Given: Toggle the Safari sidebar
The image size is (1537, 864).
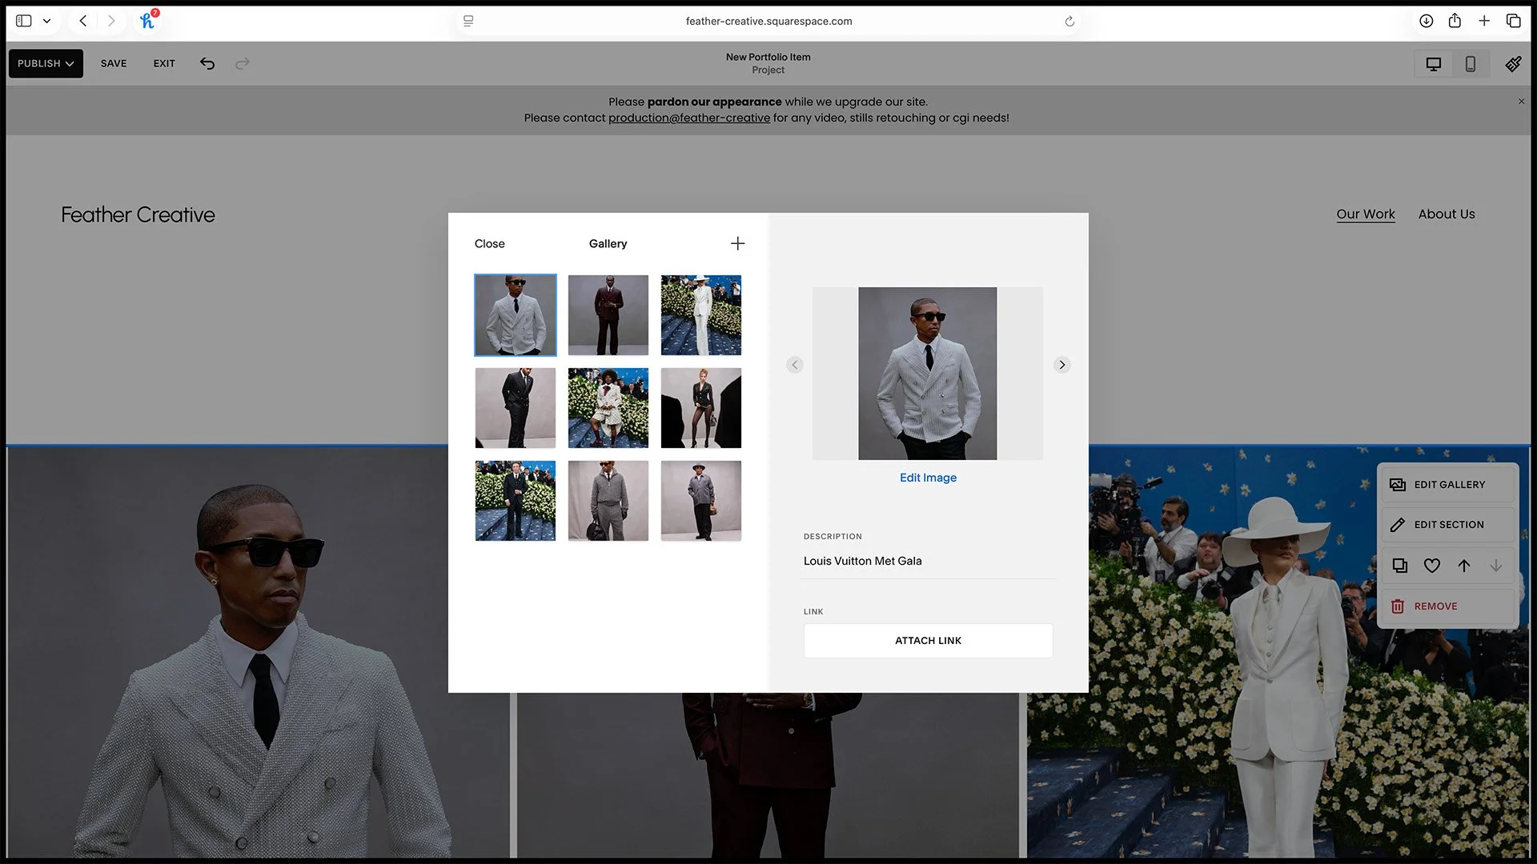Looking at the screenshot, I should point(24,21).
